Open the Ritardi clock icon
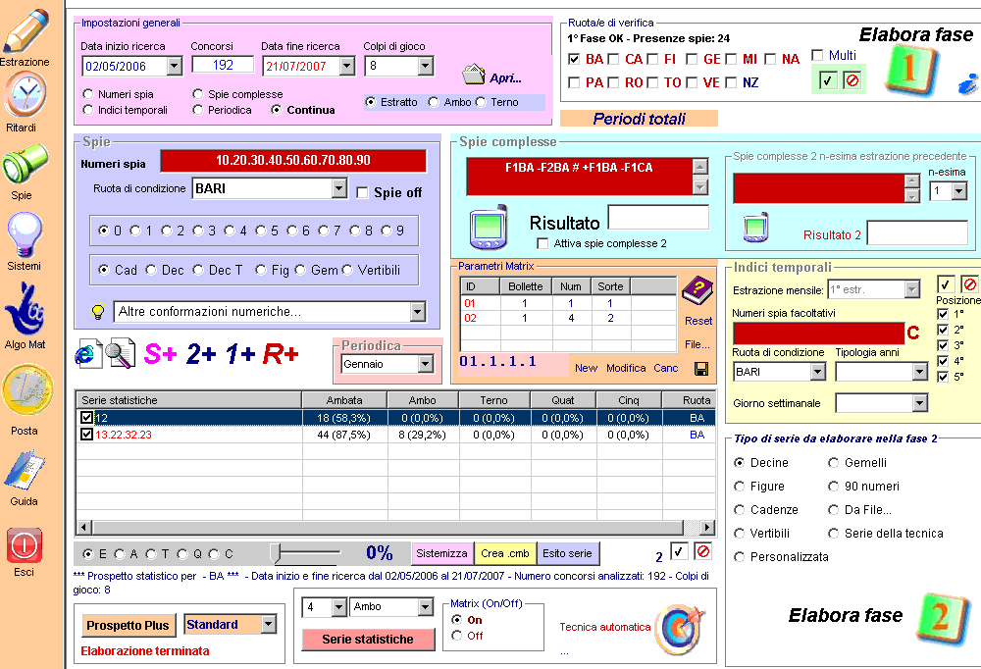Viewport: 981px width, 669px height. 26,94
